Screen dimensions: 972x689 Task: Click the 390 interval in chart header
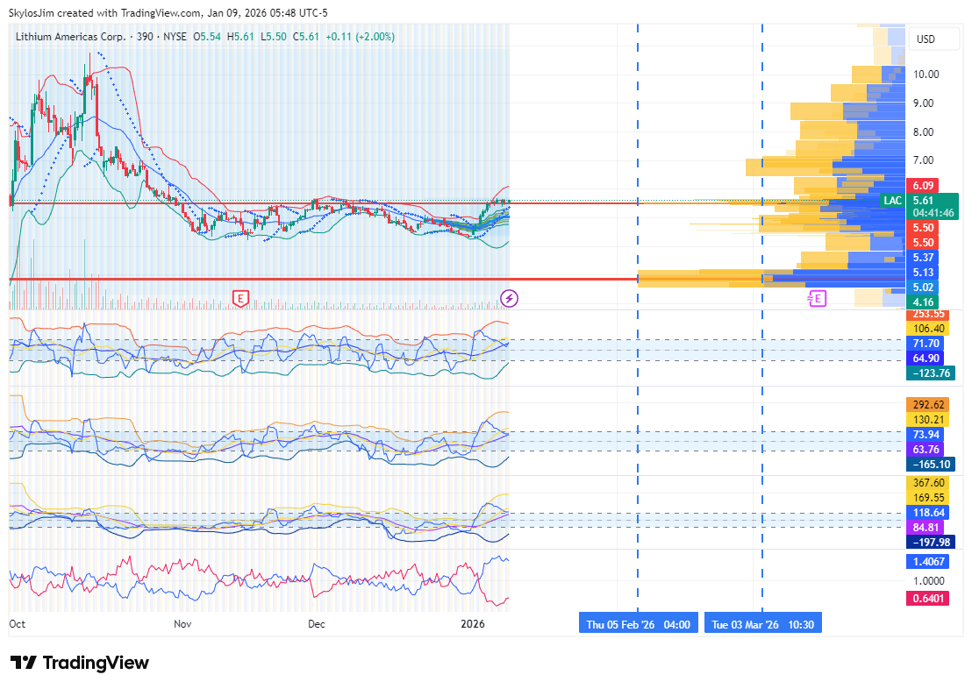(x=144, y=37)
